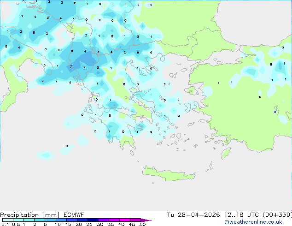Image resolution: width=292 pixels, height=226 pixels.
Task: Click the '40' legend scale label
Action: (121, 224)
